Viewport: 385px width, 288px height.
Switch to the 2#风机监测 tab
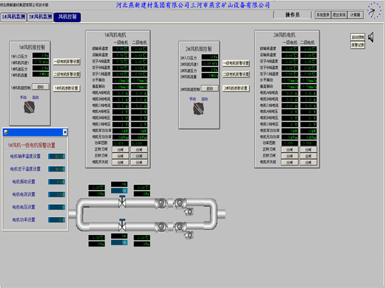39,17
